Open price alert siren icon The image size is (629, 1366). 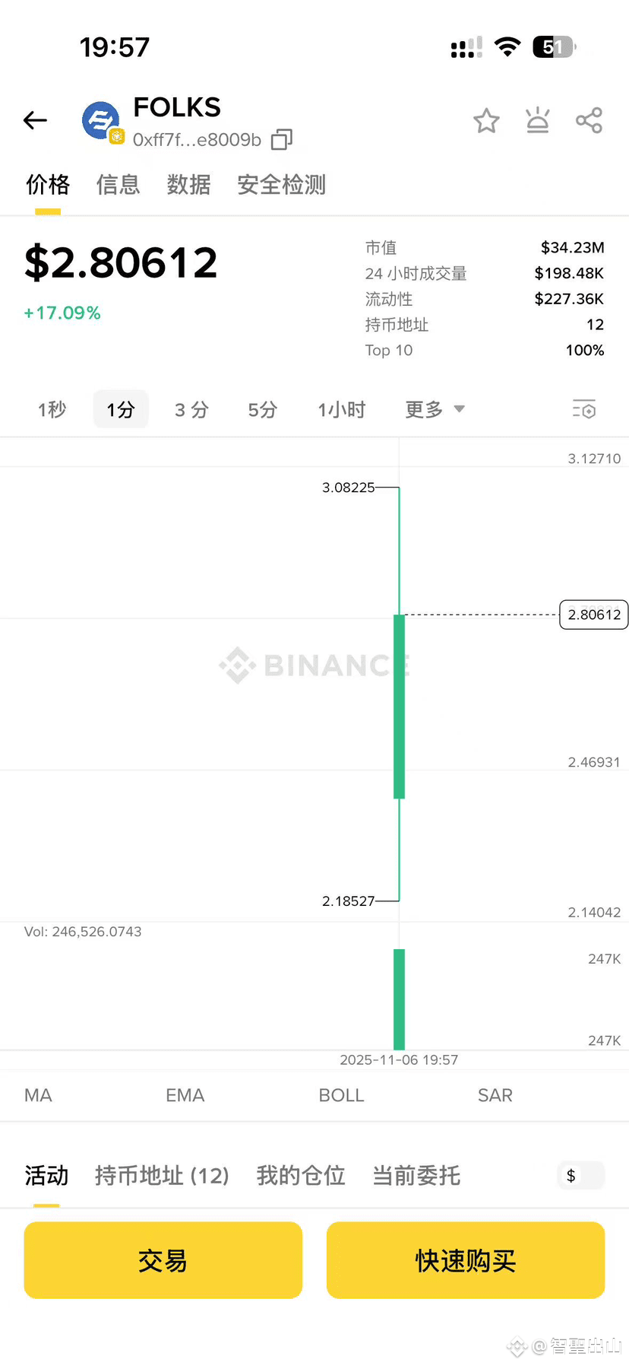pyautogui.click(x=538, y=120)
